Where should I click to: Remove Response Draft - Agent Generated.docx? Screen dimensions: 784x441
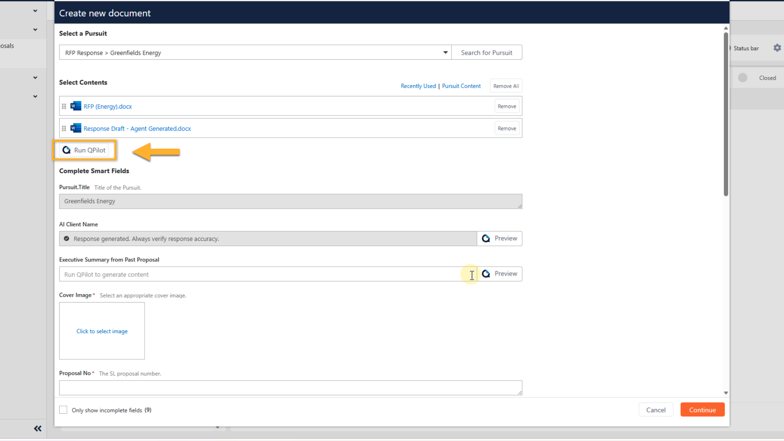click(x=507, y=128)
